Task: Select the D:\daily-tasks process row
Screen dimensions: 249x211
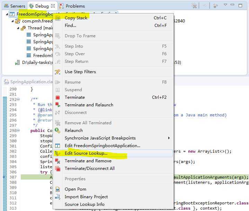Action: 34,63
